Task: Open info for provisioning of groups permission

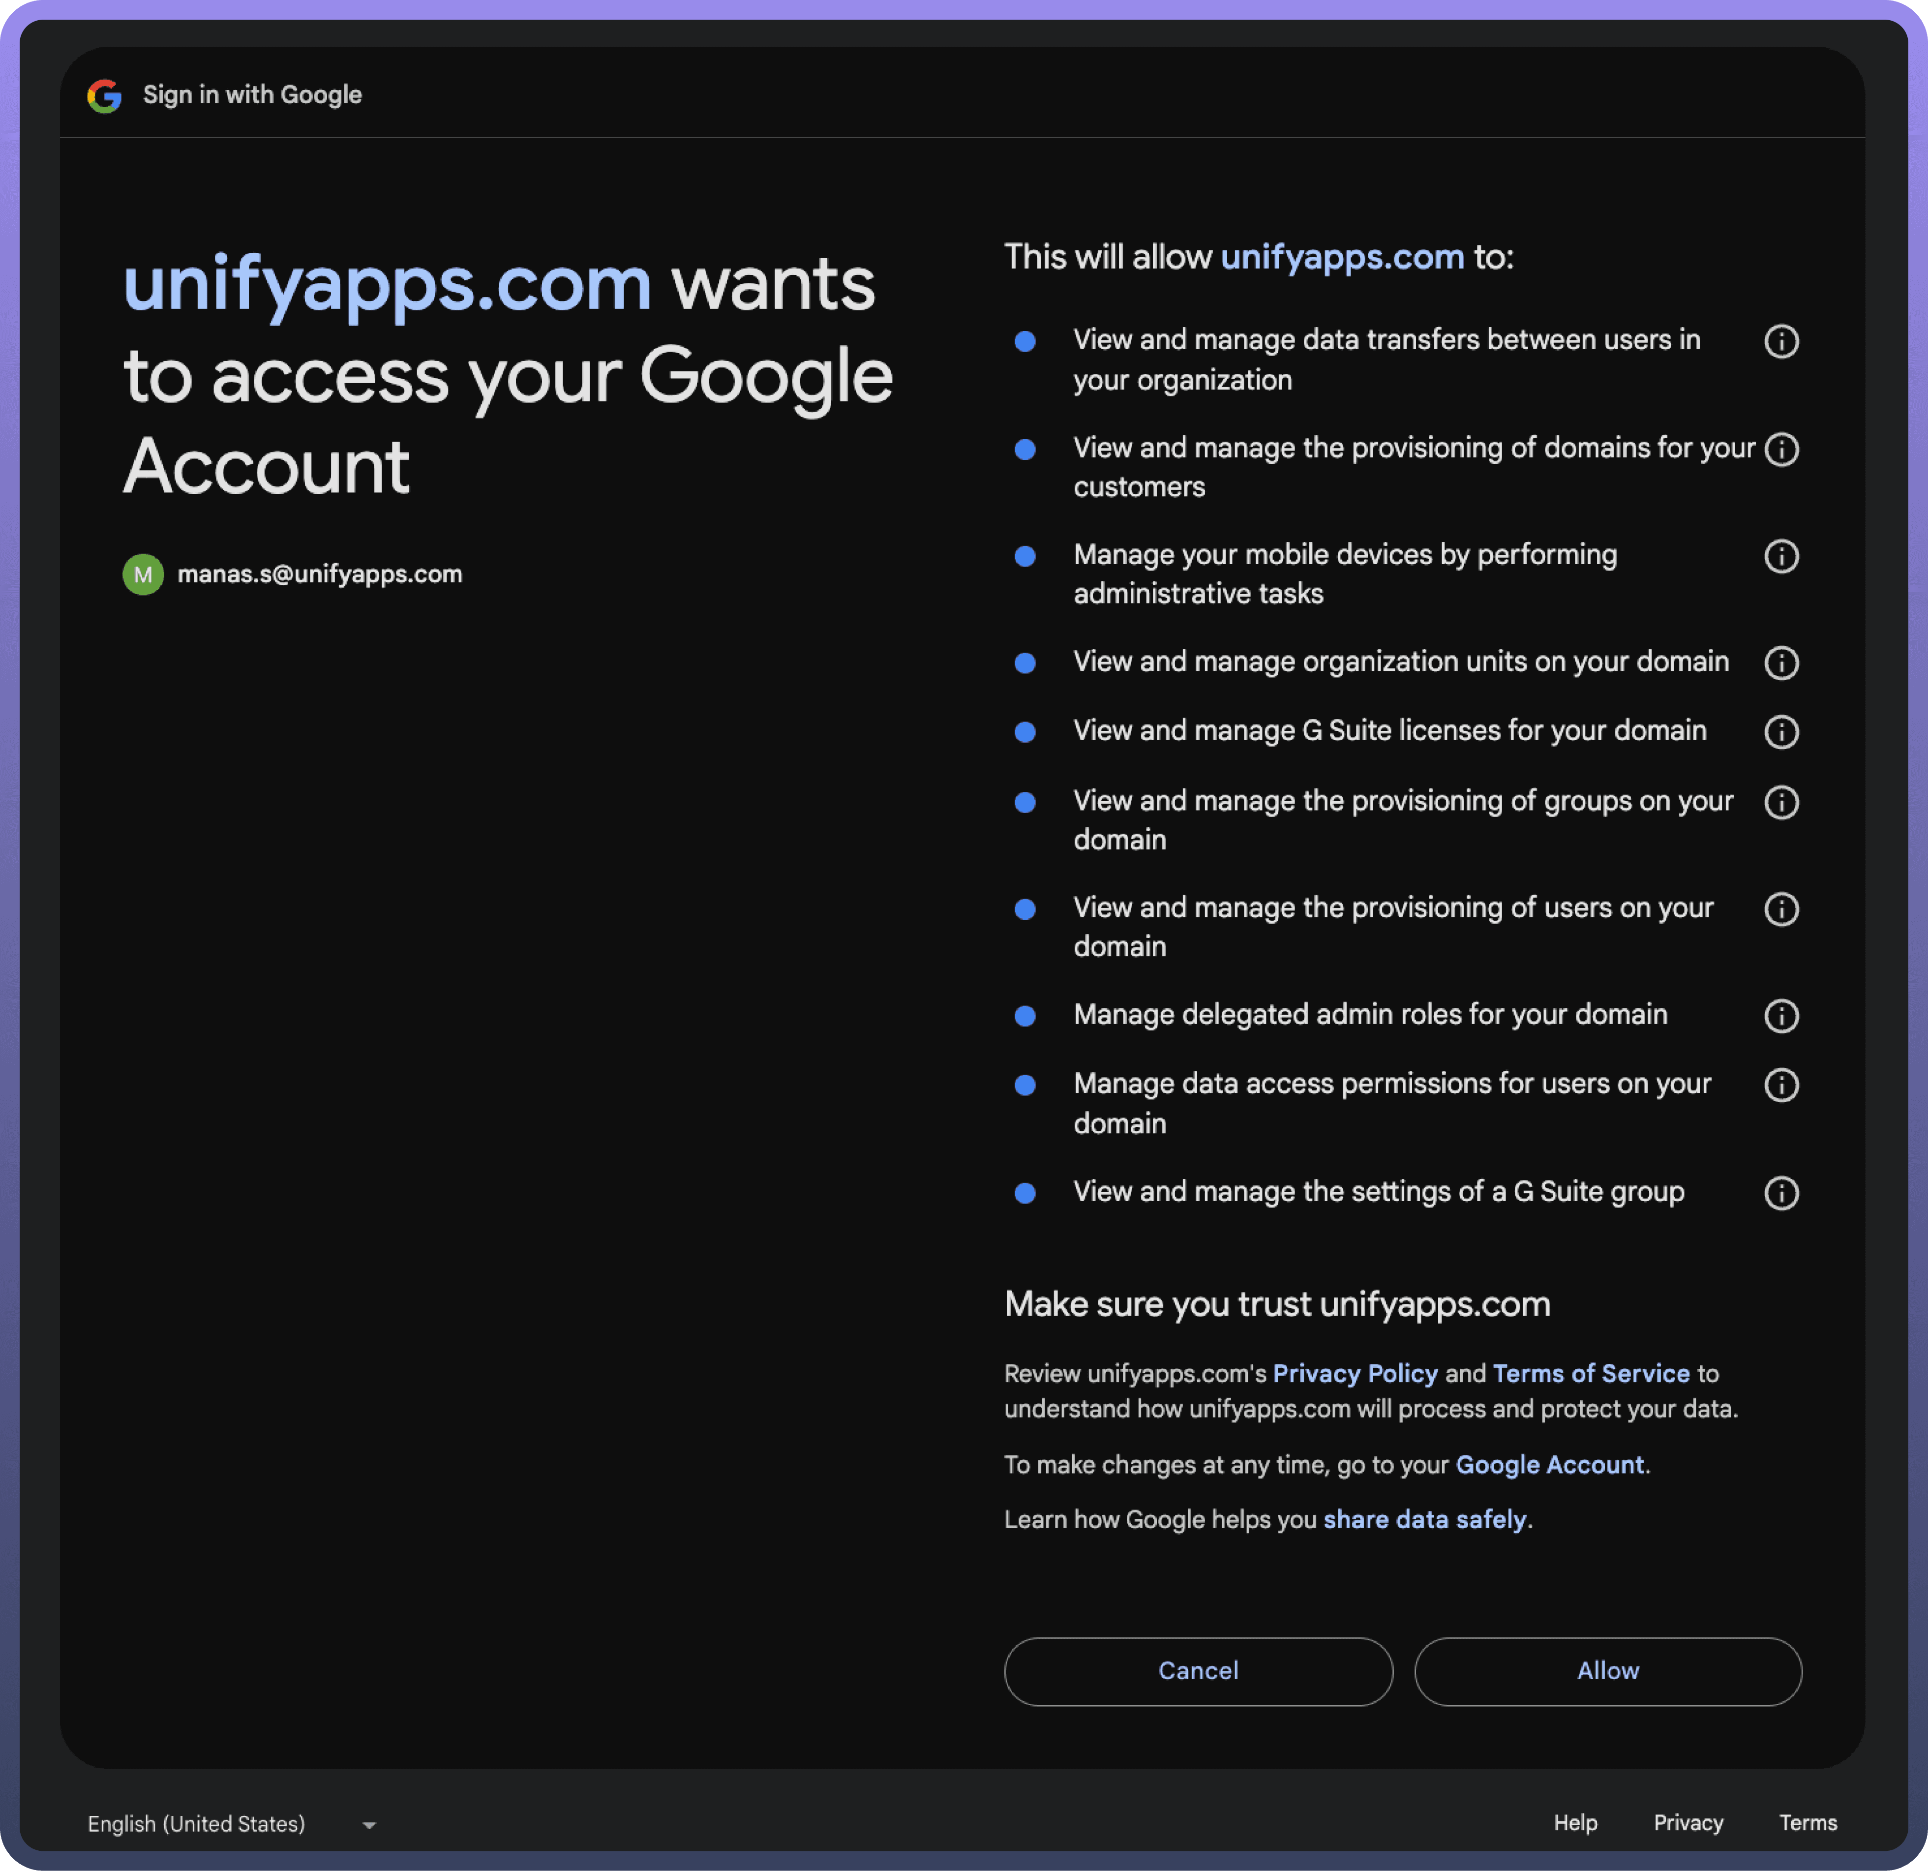Action: click(x=1780, y=803)
